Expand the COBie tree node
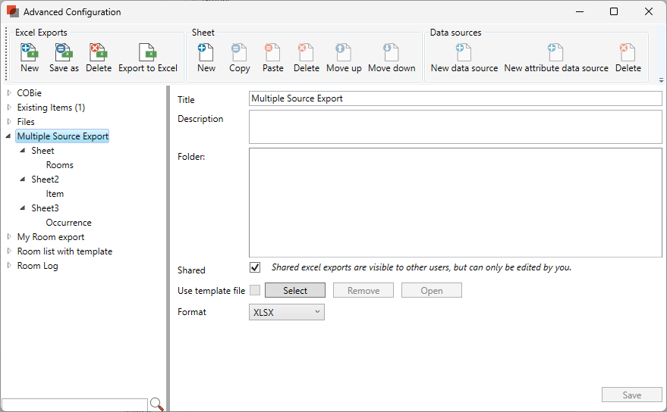The image size is (667, 412). 9,93
